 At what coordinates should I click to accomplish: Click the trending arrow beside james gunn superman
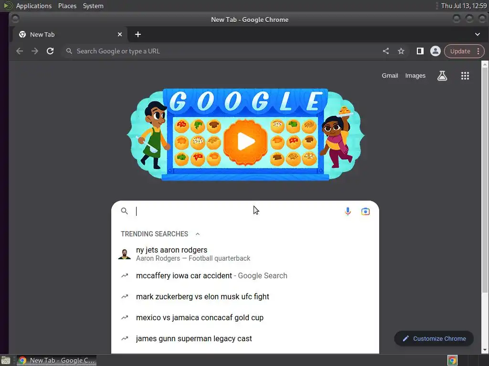[x=125, y=338]
